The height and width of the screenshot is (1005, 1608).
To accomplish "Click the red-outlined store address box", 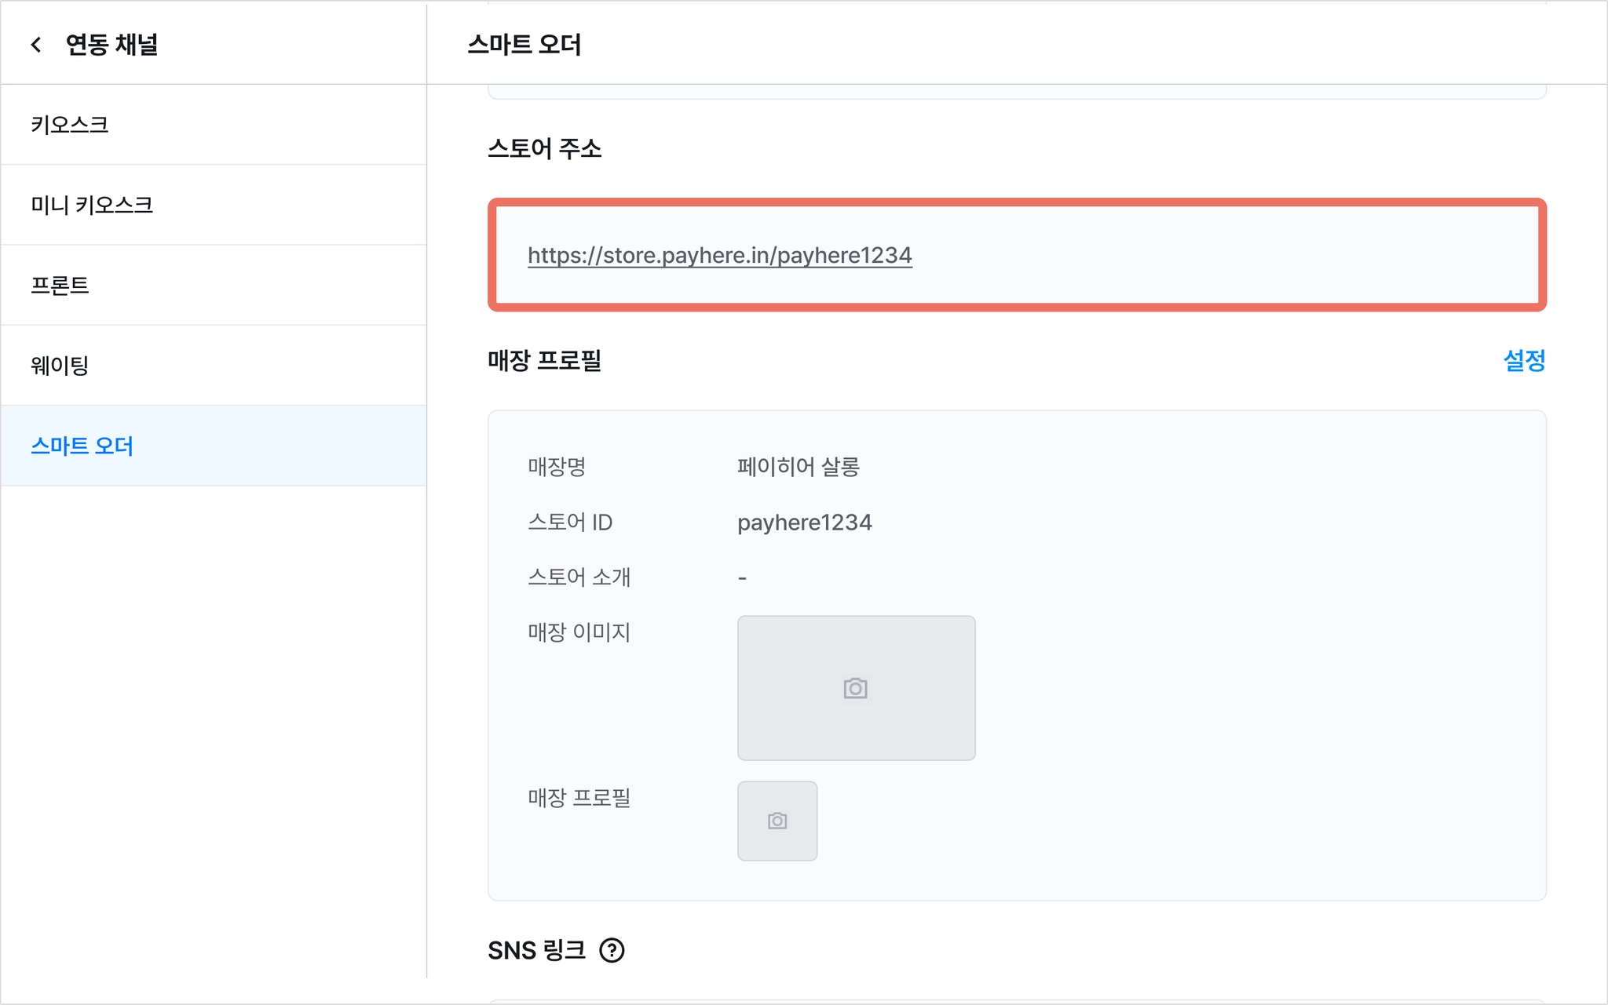I will [1017, 255].
